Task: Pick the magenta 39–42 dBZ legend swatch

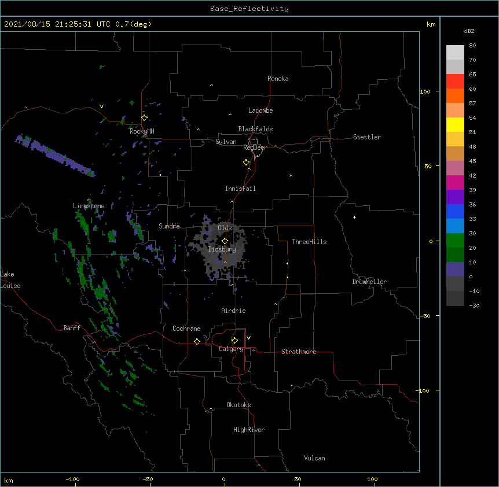Action: tap(455, 182)
